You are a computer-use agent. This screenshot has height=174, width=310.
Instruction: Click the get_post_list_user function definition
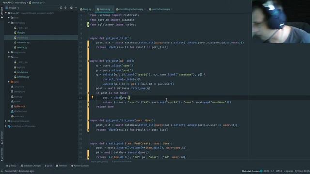[122, 120]
